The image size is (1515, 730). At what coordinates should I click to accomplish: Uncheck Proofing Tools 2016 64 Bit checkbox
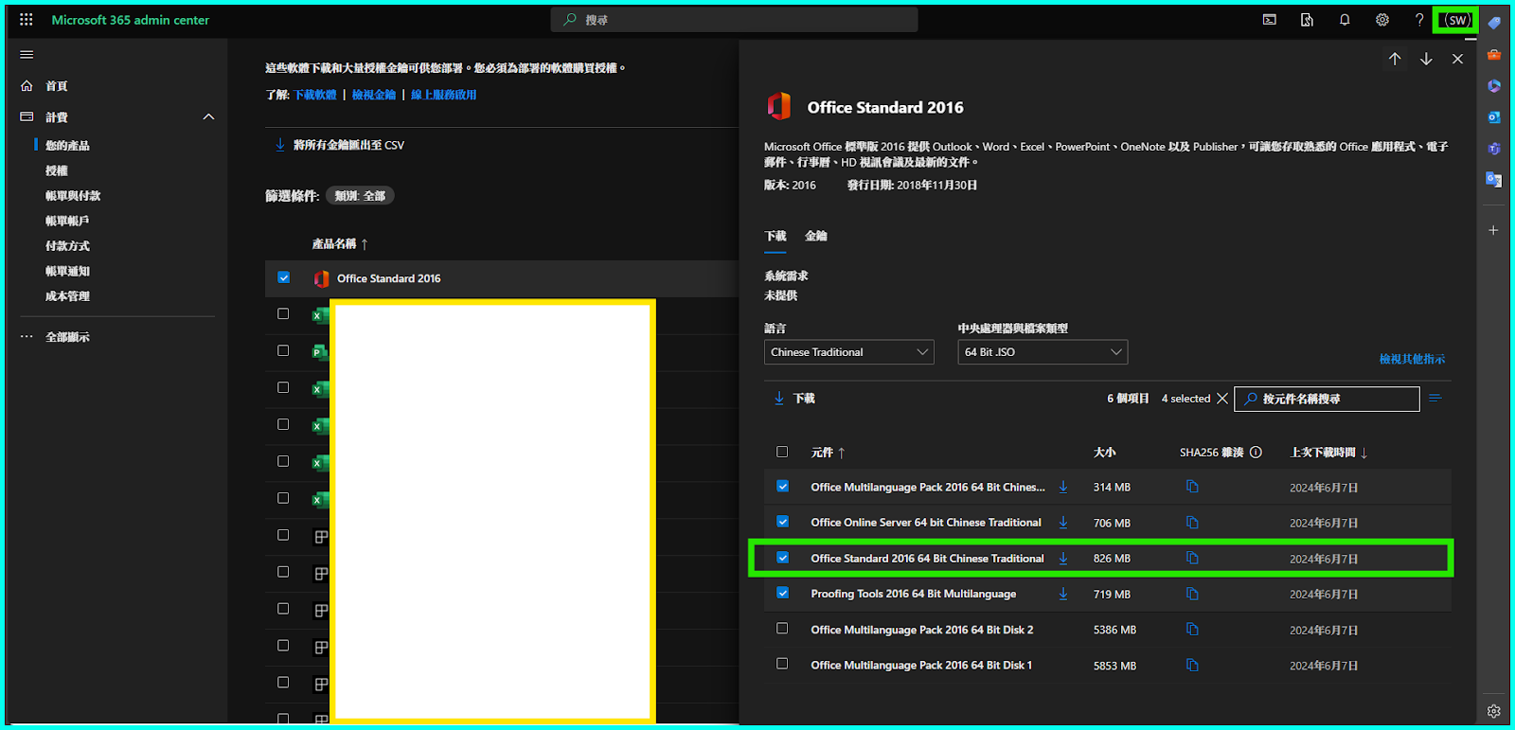point(782,593)
